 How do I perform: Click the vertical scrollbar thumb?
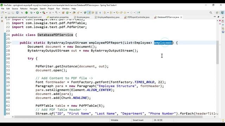pos(217,52)
